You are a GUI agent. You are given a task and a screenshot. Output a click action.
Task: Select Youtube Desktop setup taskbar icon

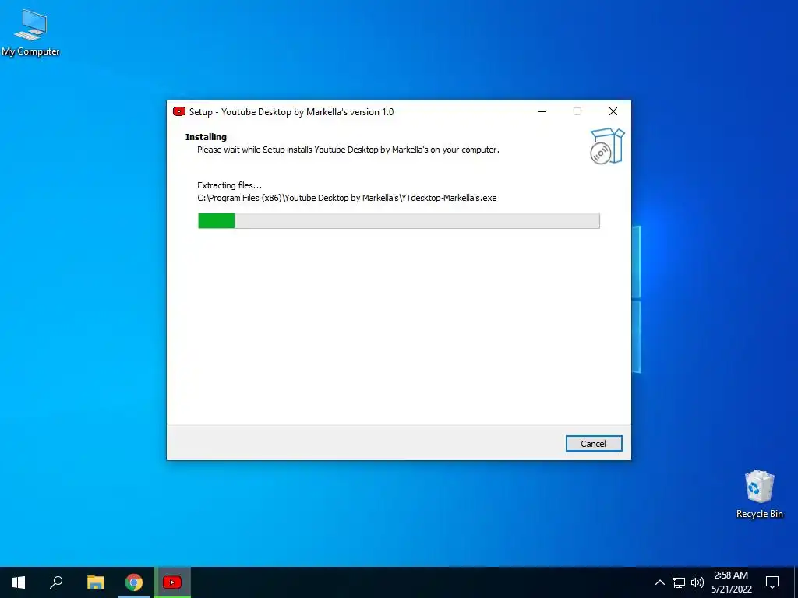172,582
